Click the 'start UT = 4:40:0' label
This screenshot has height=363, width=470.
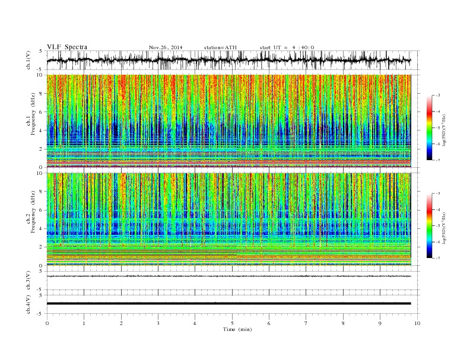[x=287, y=47]
